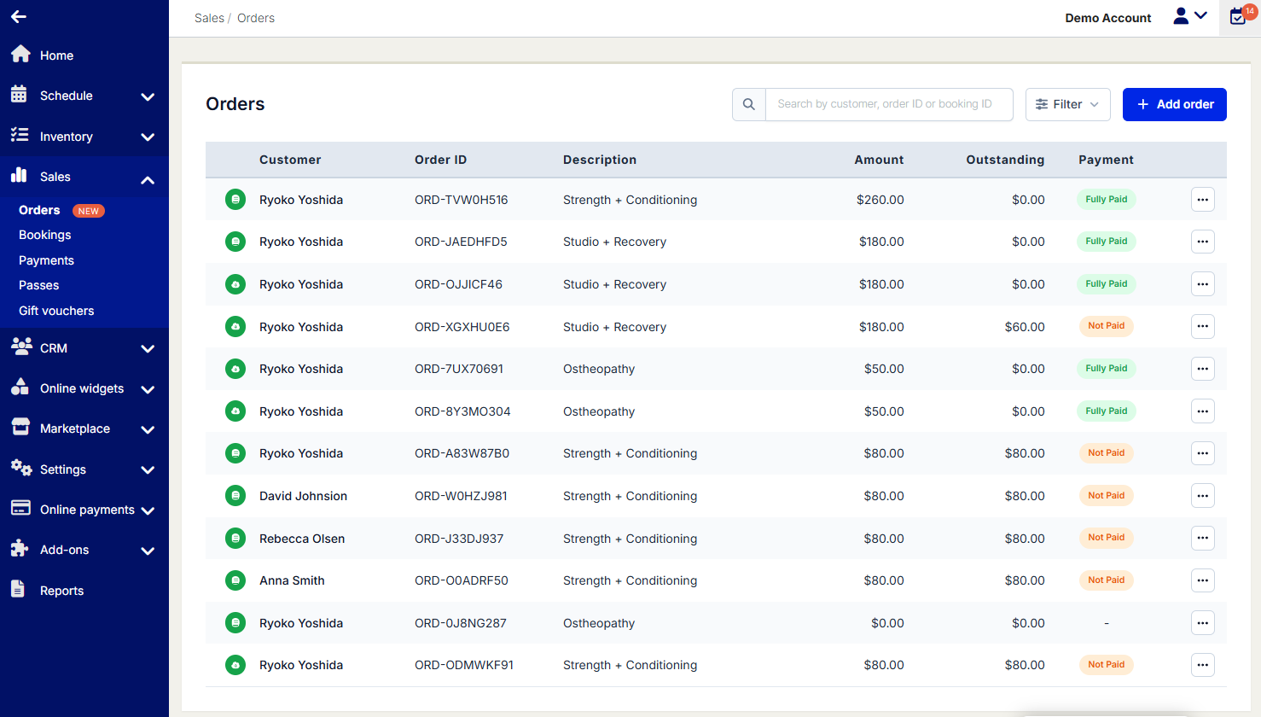Open the Orders submenu item
This screenshot has height=717, width=1261.
point(39,210)
